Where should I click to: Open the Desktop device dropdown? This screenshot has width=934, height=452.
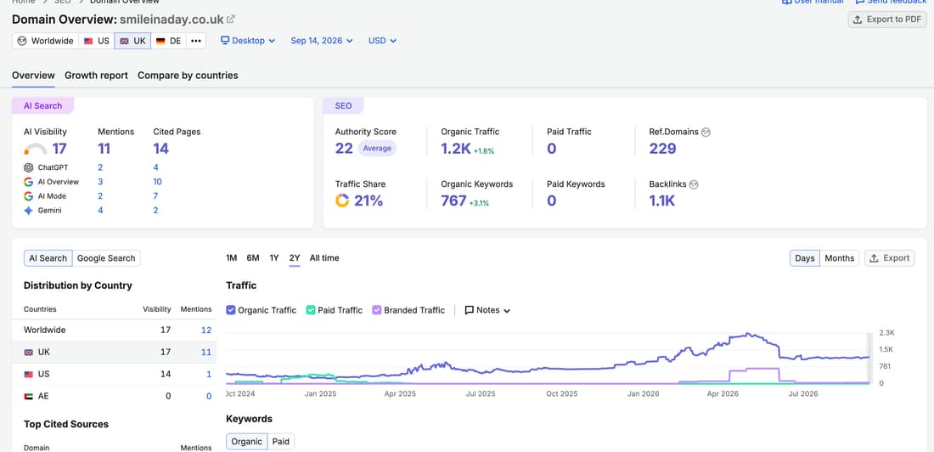point(248,41)
